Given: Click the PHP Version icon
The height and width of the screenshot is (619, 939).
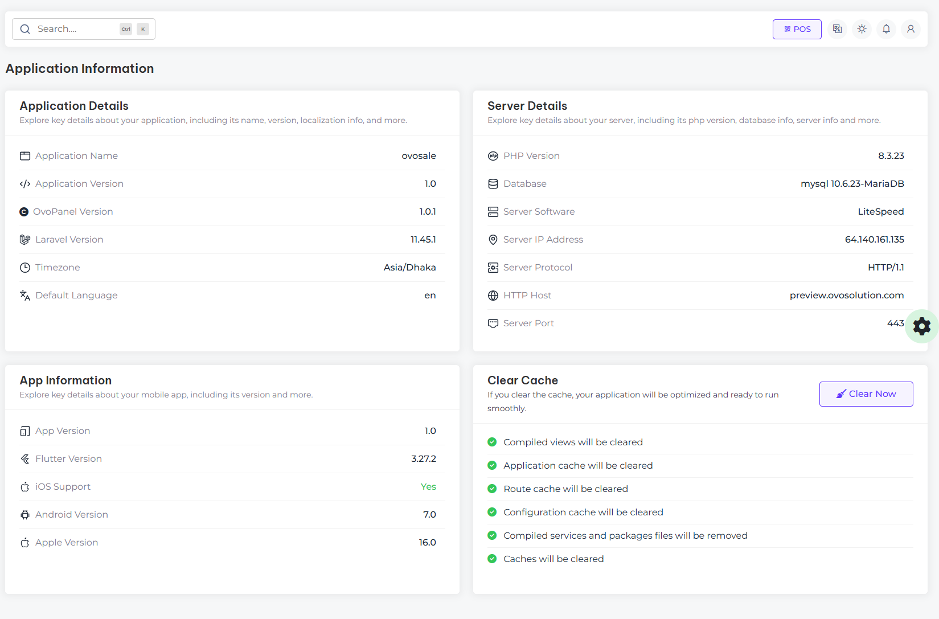Looking at the screenshot, I should [x=493, y=156].
